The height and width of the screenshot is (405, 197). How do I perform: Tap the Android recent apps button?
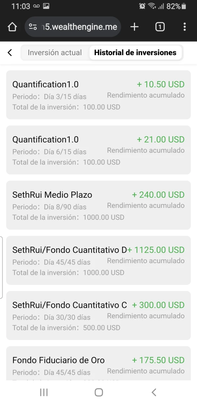pyautogui.click(x=44, y=392)
